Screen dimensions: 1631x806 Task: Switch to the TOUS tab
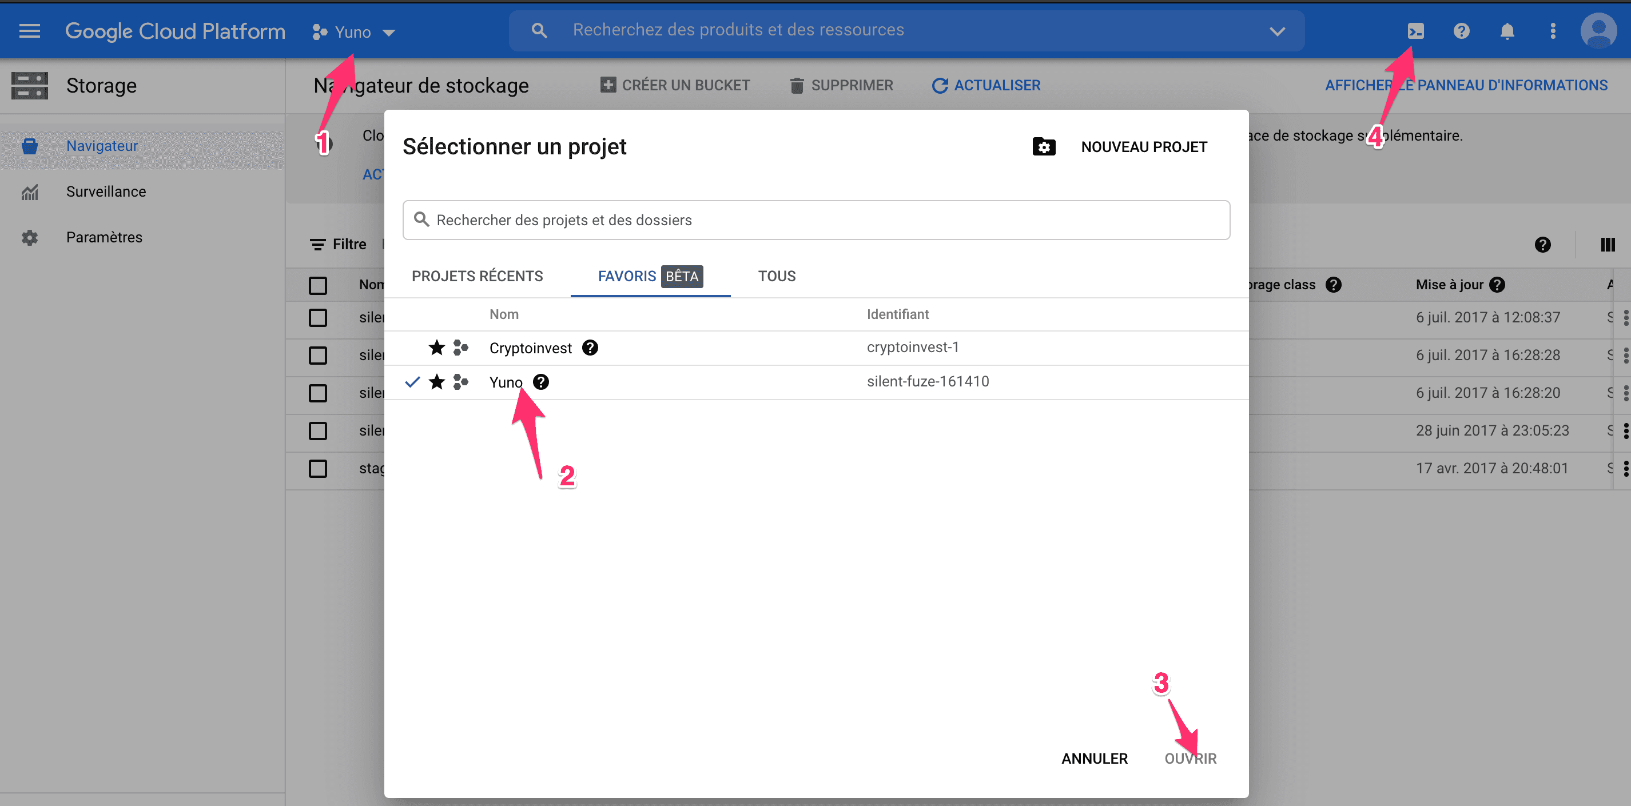[776, 276]
